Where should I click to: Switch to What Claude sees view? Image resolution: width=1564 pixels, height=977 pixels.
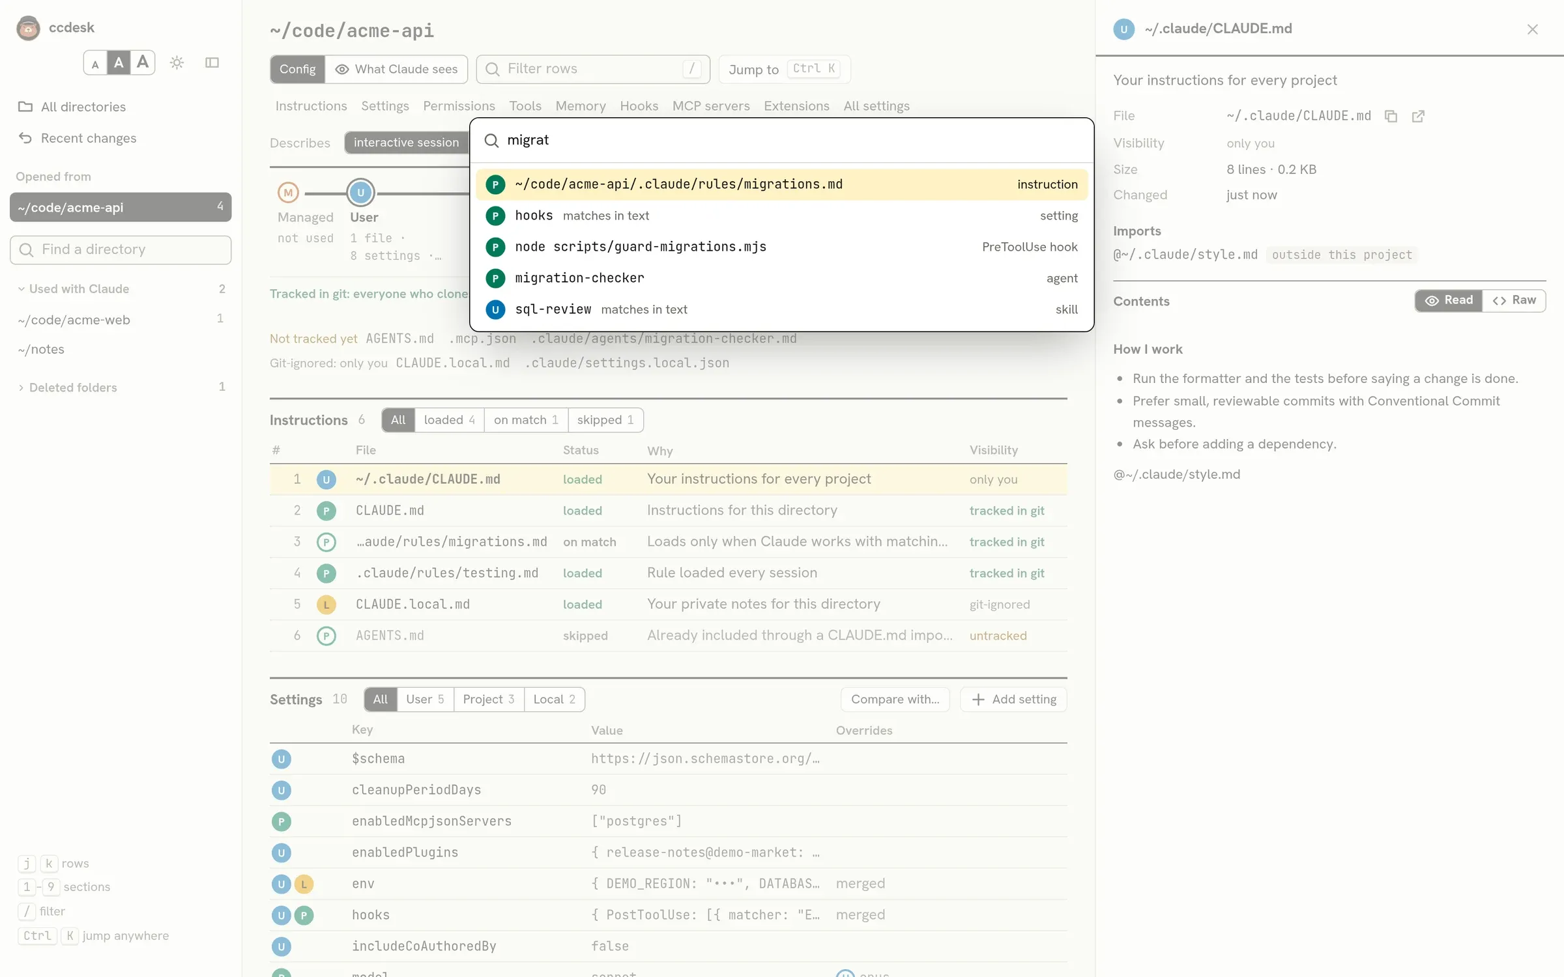396,69
